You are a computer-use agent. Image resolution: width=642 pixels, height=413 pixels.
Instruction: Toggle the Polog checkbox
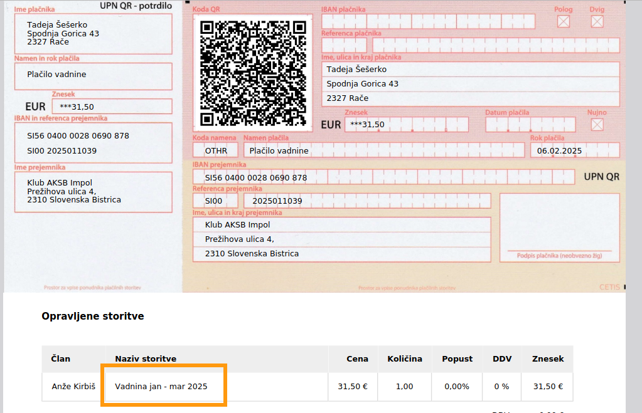click(564, 21)
